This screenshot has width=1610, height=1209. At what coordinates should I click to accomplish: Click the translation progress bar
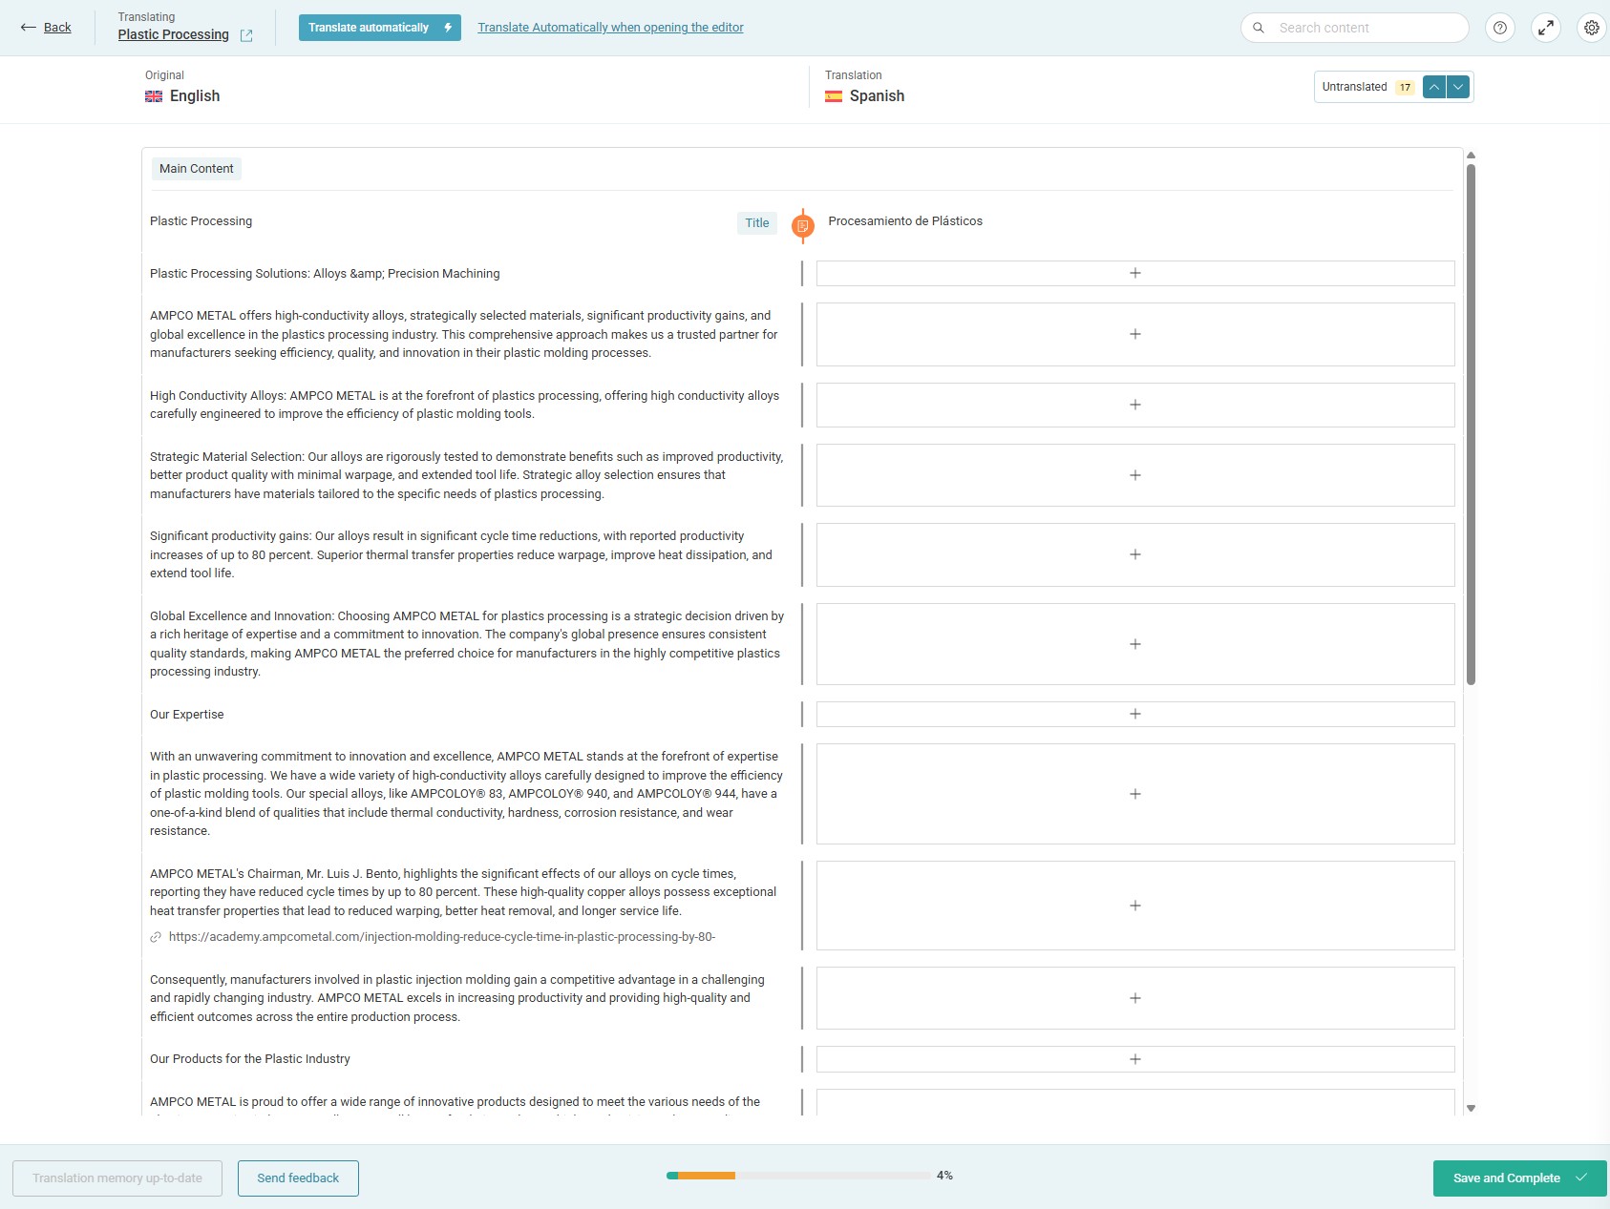pyautogui.click(x=798, y=1176)
